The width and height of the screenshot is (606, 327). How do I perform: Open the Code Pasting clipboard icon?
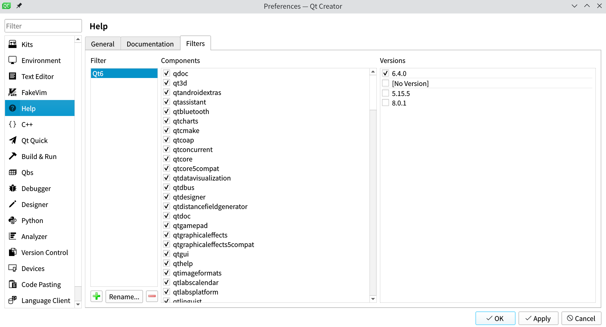point(12,284)
